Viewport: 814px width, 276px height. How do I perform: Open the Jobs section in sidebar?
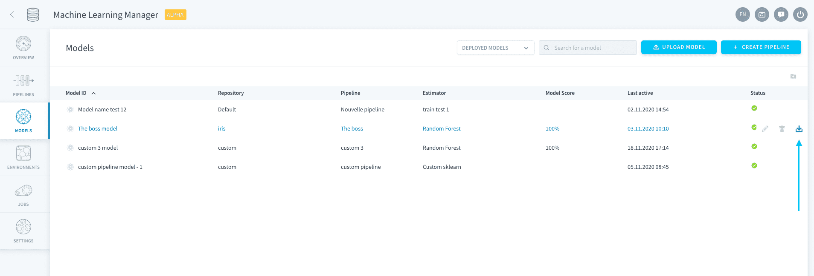coord(23,194)
